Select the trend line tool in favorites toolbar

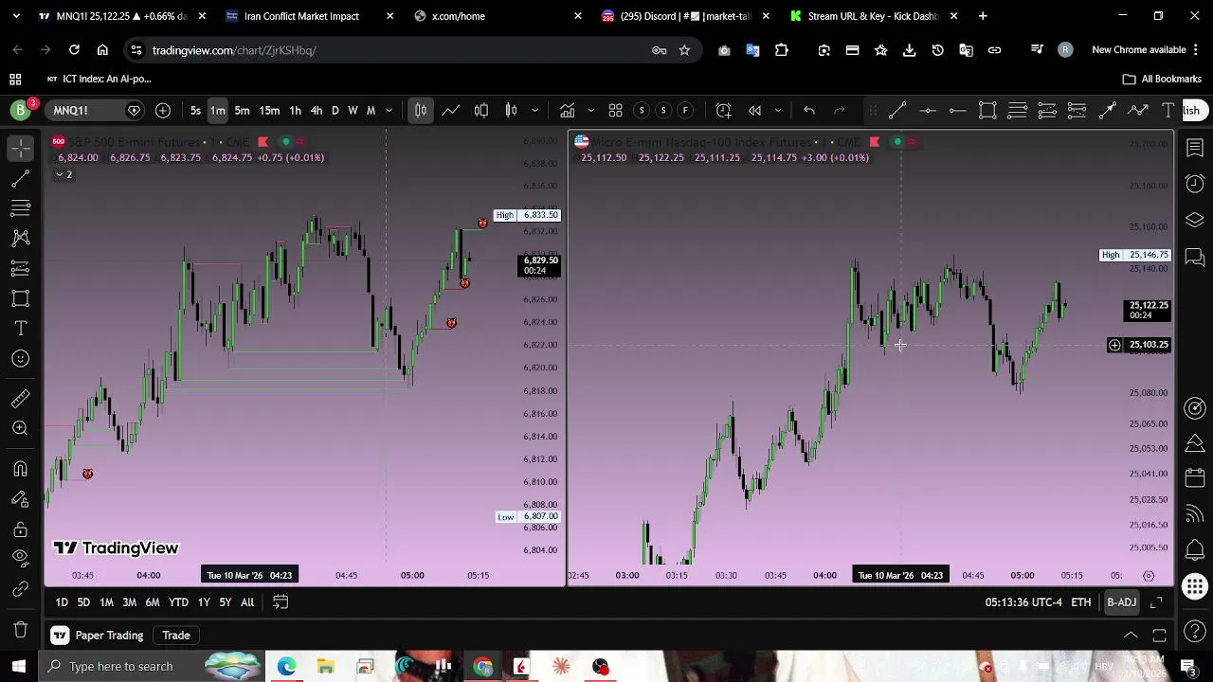897,111
